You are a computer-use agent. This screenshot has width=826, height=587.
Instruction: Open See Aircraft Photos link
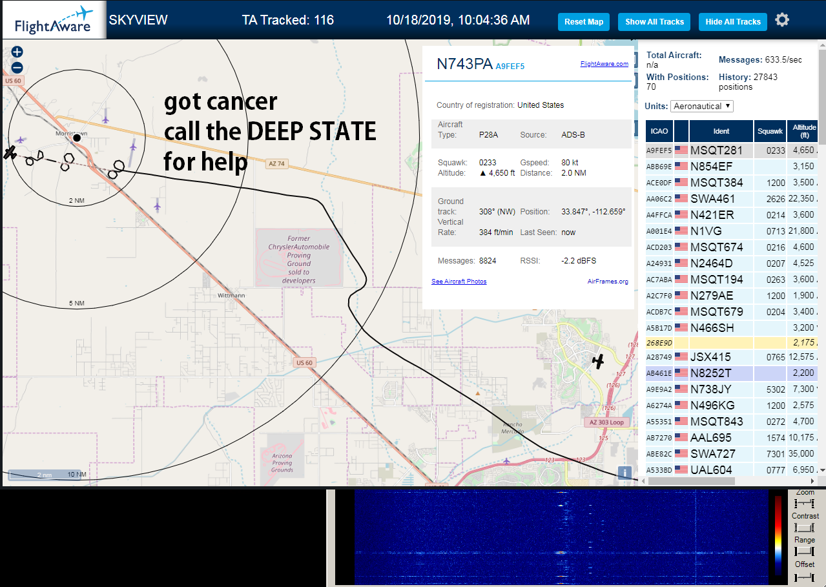point(459,282)
